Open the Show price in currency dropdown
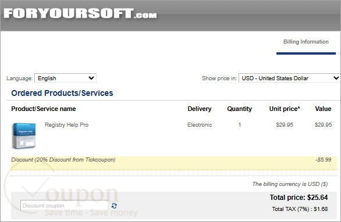Screen dimensions: 341x222 289,78
